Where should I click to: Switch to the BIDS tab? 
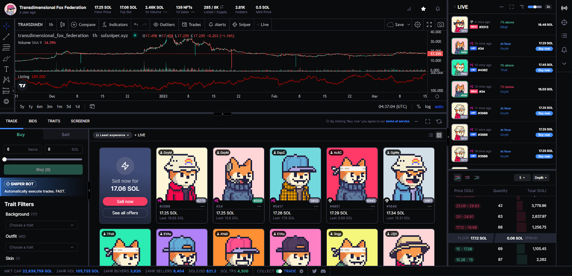(33, 121)
